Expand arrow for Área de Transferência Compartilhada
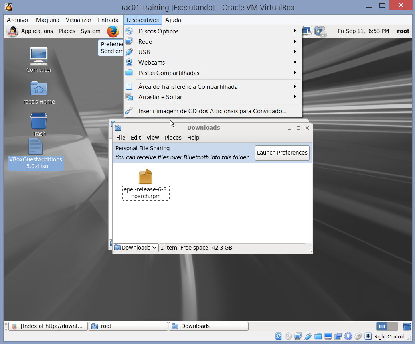 point(295,86)
